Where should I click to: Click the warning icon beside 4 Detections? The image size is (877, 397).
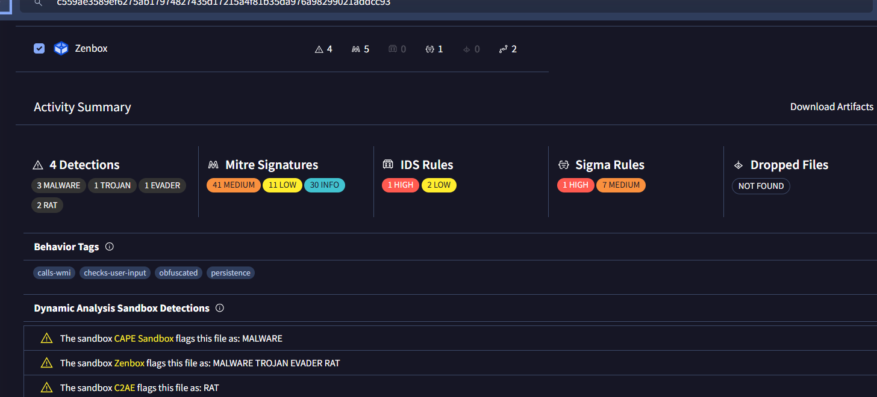38,165
